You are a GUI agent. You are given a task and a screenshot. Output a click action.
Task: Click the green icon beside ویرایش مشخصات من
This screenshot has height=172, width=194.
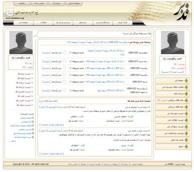coord(186,133)
